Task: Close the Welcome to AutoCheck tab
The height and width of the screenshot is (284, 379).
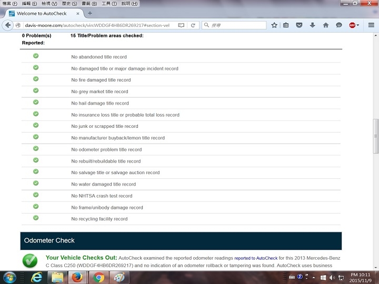Action: [78, 14]
